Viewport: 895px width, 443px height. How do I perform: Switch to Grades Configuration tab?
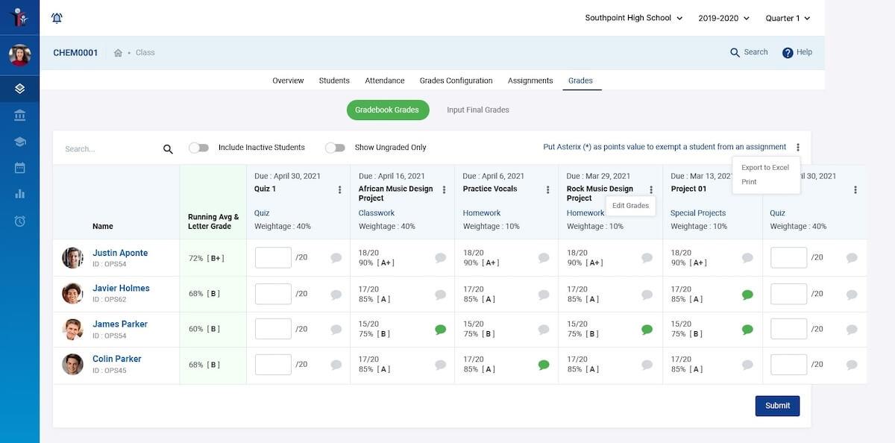456,81
